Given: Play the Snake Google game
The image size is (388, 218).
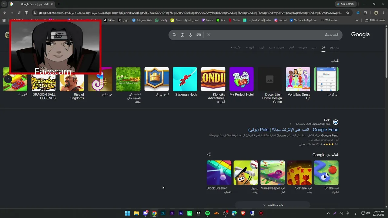Looking at the screenshot, I should click(326, 173).
